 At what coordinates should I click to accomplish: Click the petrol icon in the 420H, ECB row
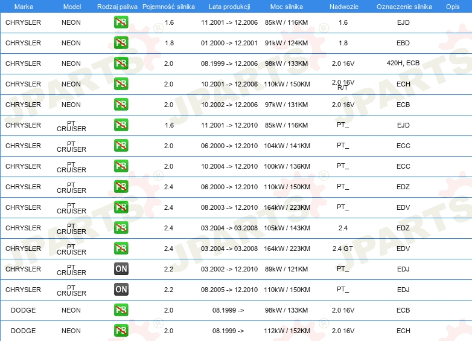(121, 63)
